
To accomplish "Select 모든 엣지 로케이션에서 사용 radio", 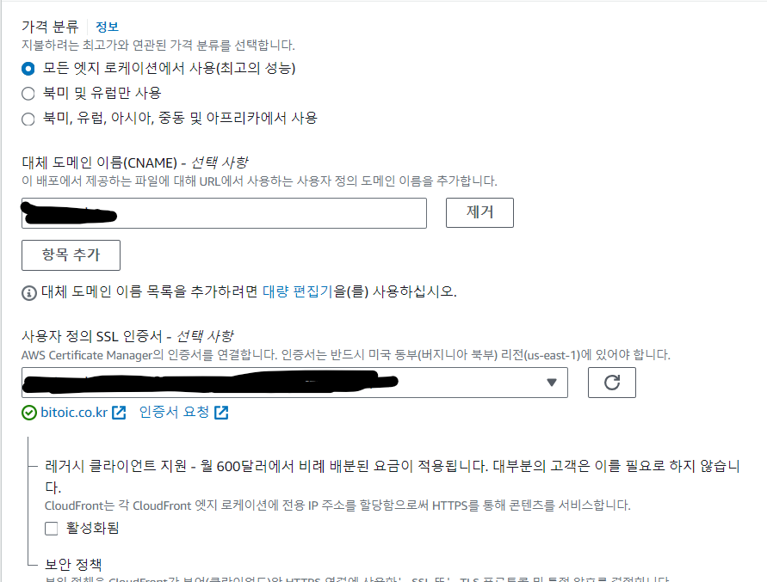I will coord(28,69).
